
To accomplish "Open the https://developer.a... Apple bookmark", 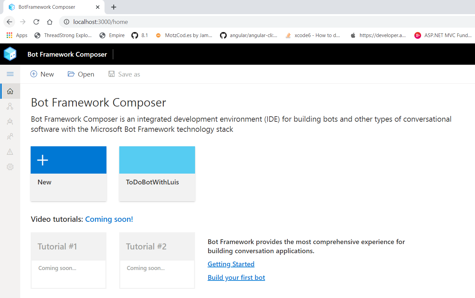I will pyautogui.click(x=378, y=35).
